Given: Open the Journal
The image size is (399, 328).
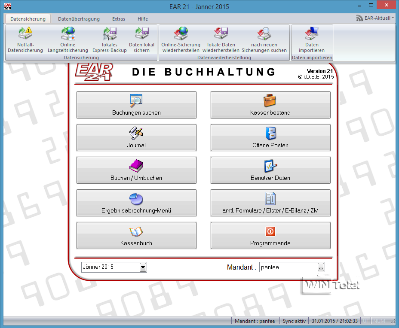Looking at the screenshot, I should click(136, 137).
